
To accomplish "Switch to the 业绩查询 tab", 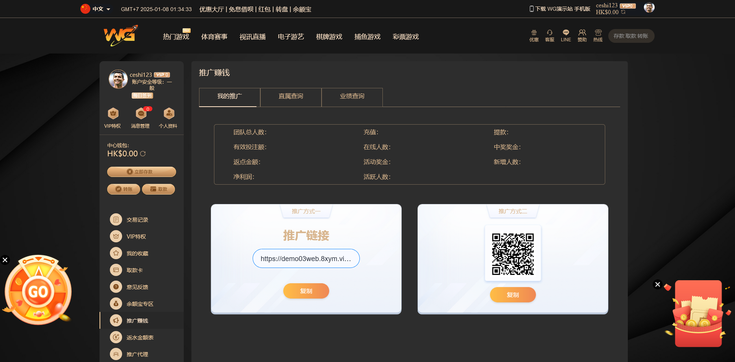I will click(352, 96).
